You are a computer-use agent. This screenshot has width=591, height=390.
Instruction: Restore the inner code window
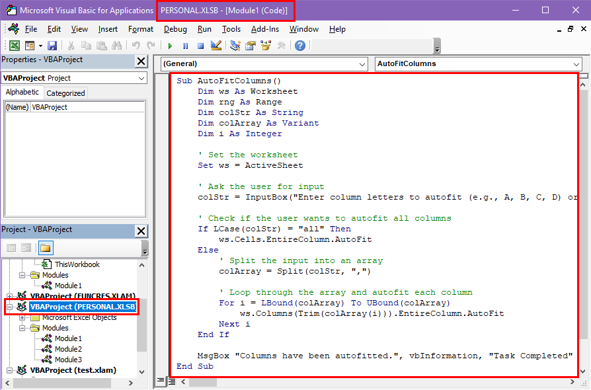(x=571, y=29)
